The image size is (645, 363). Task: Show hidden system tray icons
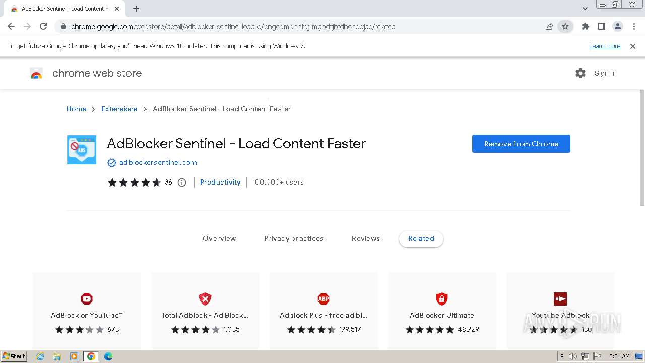click(562, 356)
